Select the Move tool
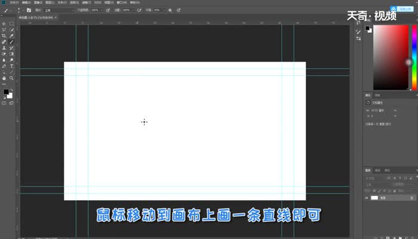Viewport: 418px width, 239px height. click(x=4, y=24)
